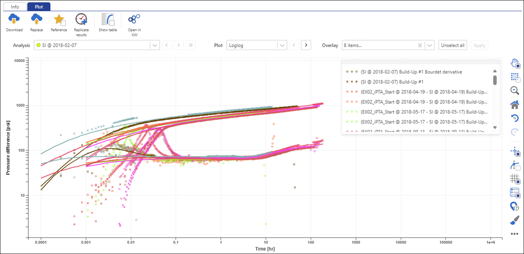Click the legend scroll down arrow

tap(495, 127)
